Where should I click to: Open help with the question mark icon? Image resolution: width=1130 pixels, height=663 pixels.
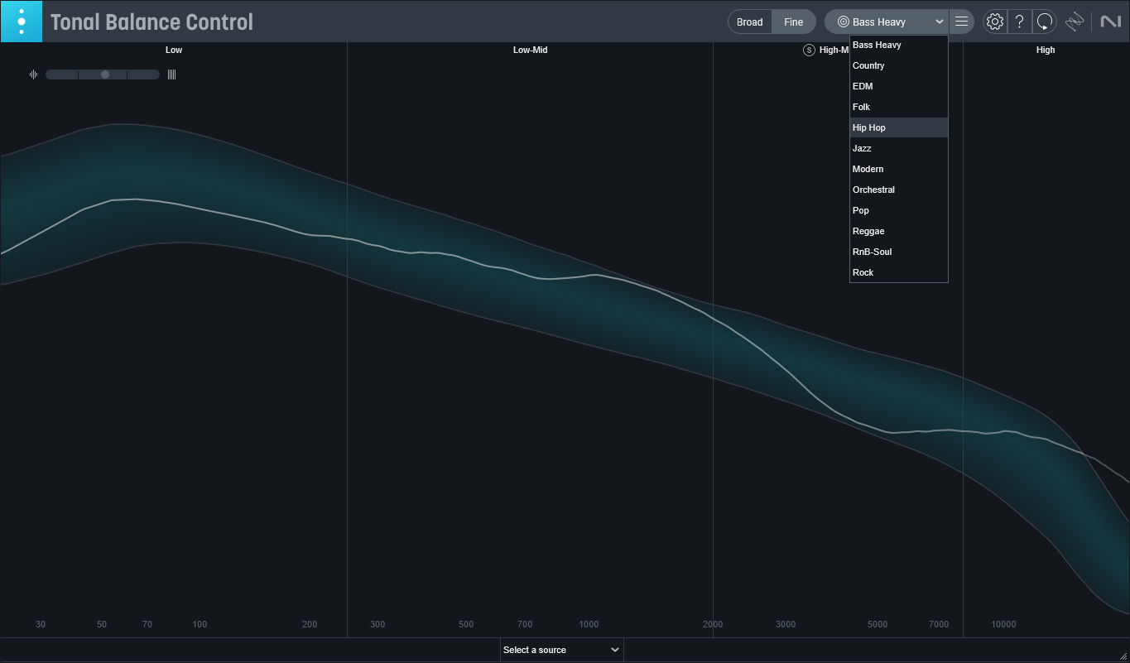click(x=1020, y=22)
